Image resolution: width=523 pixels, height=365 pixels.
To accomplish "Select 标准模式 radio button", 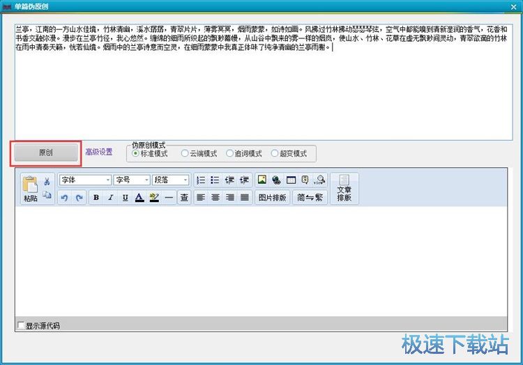I will coord(135,153).
